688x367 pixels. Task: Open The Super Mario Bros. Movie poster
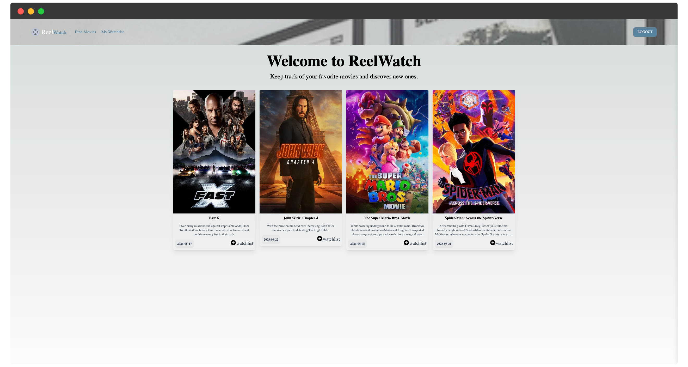point(387,151)
